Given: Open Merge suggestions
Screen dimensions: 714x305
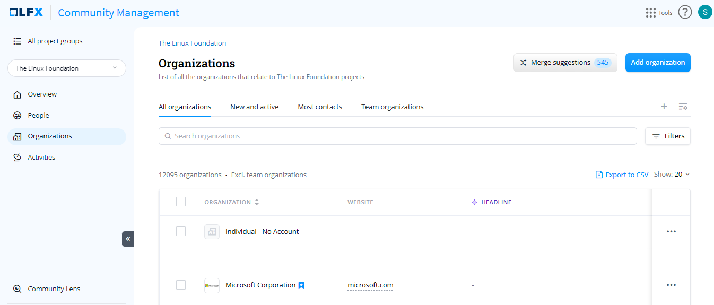Looking at the screenshot, I should (565, 63).
